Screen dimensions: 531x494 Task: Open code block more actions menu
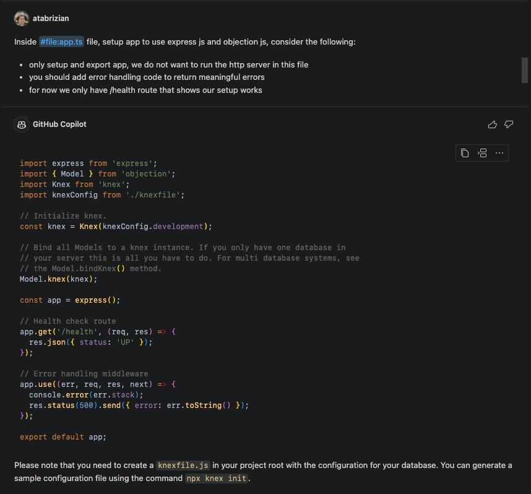tap(499, 153)
